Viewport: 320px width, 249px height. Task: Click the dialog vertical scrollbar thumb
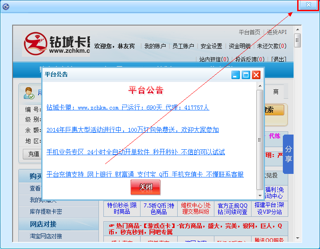[x=260, y=140]
